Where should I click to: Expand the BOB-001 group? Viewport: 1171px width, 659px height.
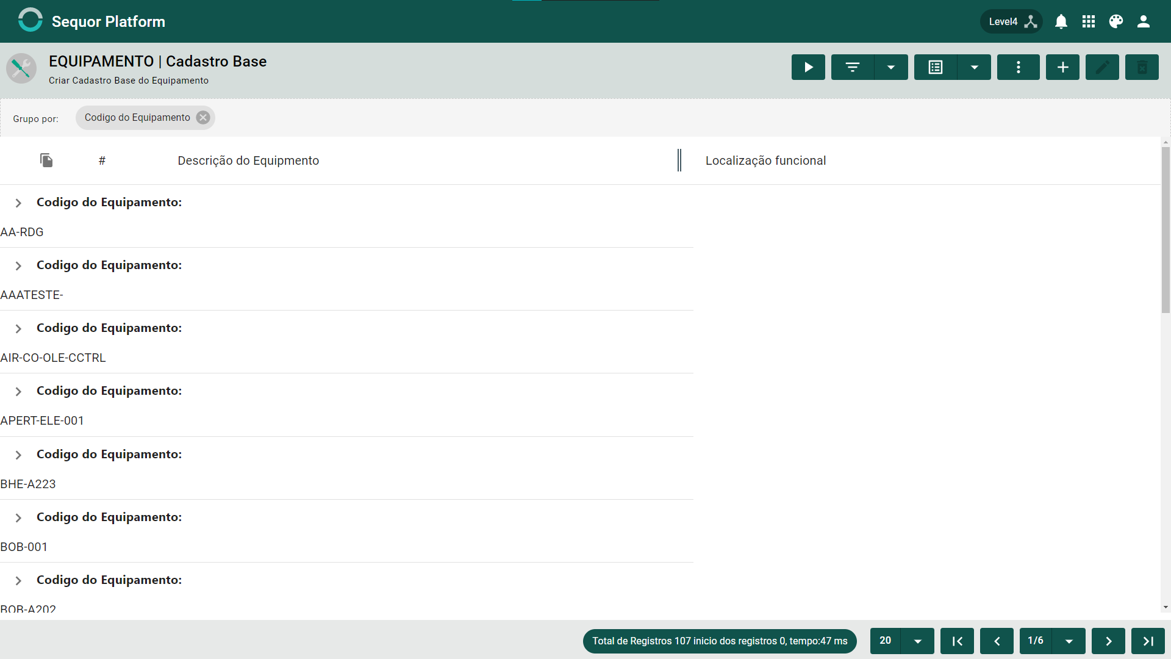coord(18,518)
